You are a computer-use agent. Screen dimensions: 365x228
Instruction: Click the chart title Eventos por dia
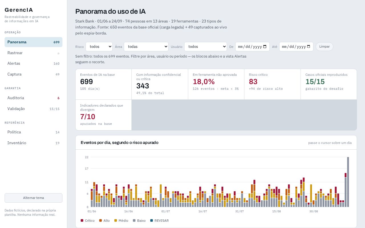(x=119, y=142)
